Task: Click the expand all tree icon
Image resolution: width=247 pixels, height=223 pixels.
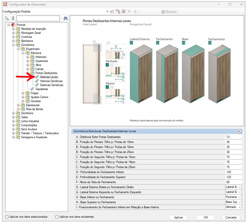Action: coord(7,18)
